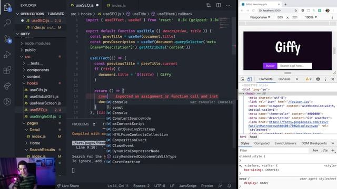Image resolution: width=337 pixels, height=189 pixels.
Task: Open Source Control view in activity bar
Action: [7, 39]
